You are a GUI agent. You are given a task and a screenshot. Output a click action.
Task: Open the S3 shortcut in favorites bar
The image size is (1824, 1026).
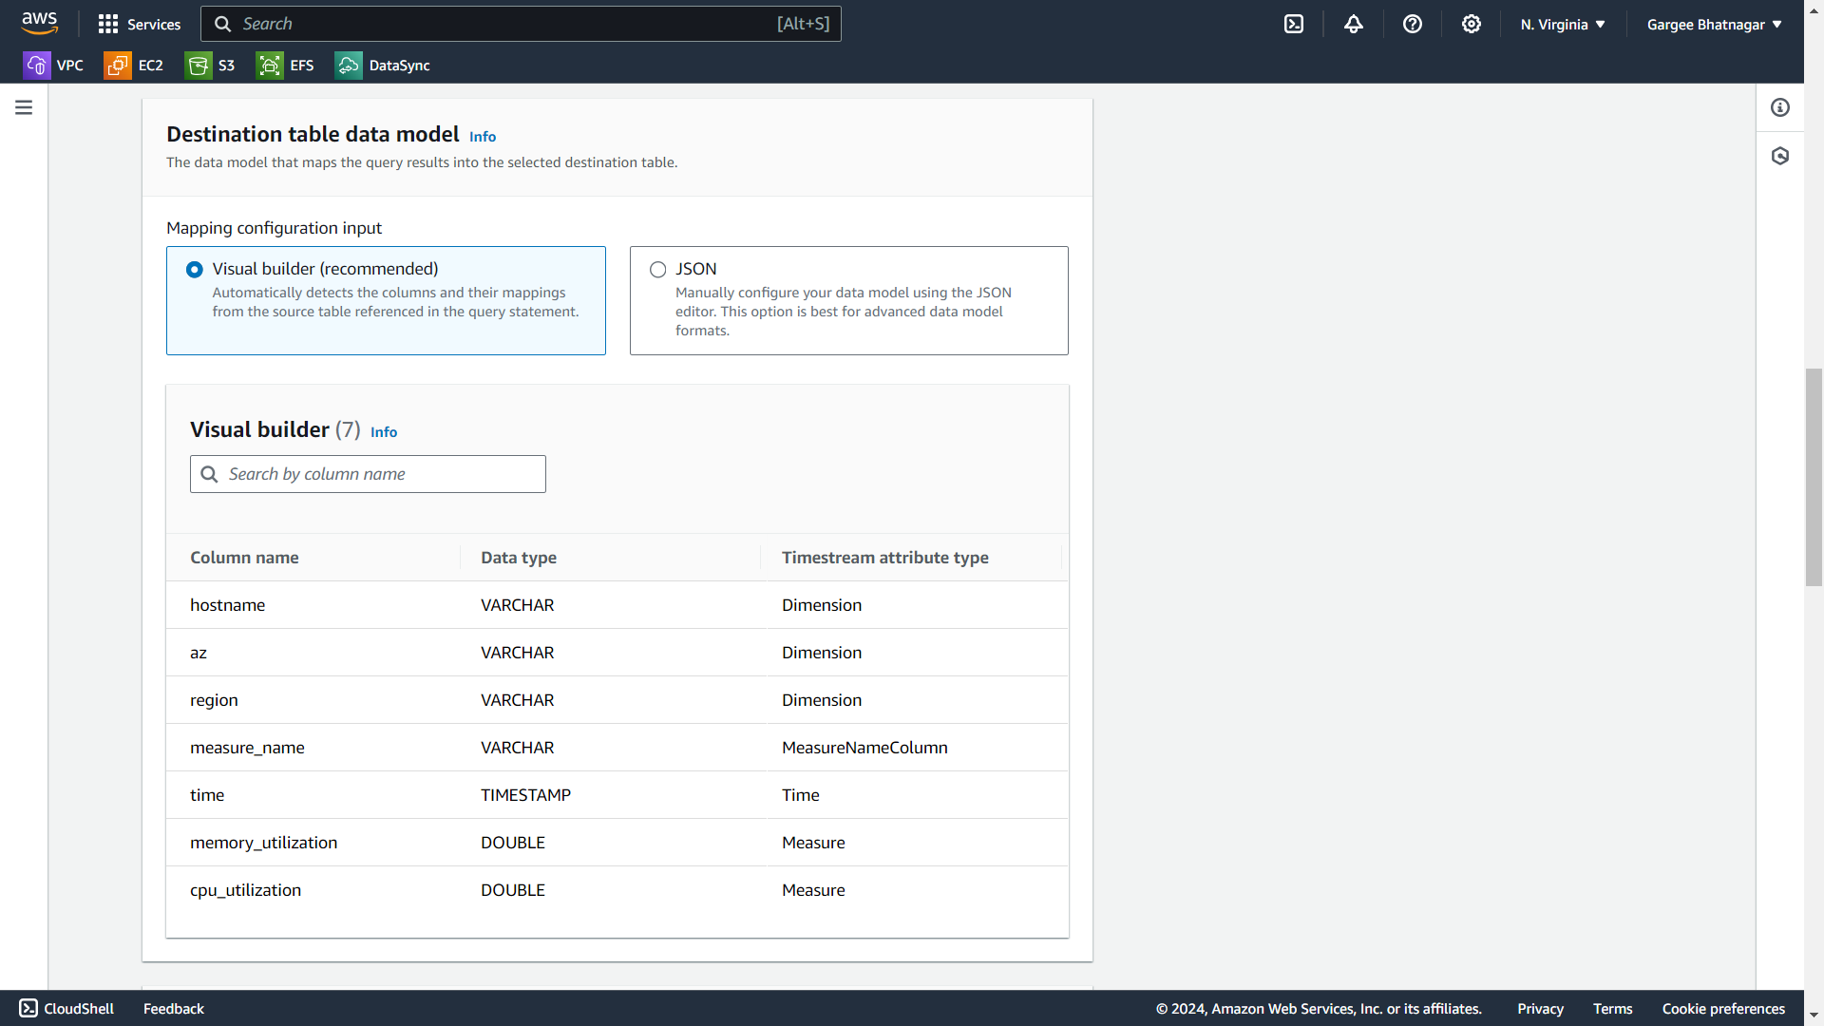(x=210, y=66)
